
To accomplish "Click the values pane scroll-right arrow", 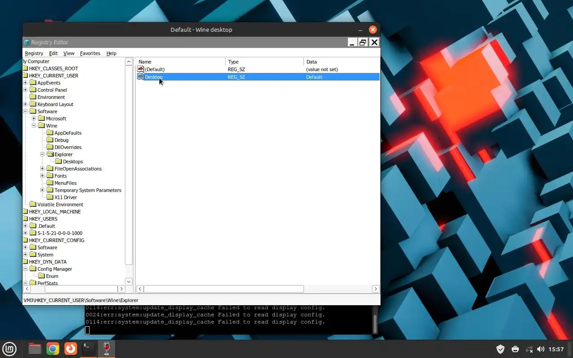I will click(x=376, y=289).
